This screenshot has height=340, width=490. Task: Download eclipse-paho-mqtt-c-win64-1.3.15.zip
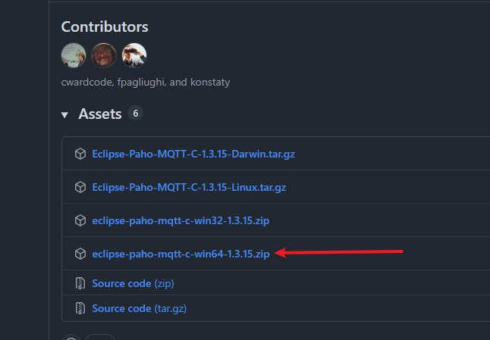point(181,254)
